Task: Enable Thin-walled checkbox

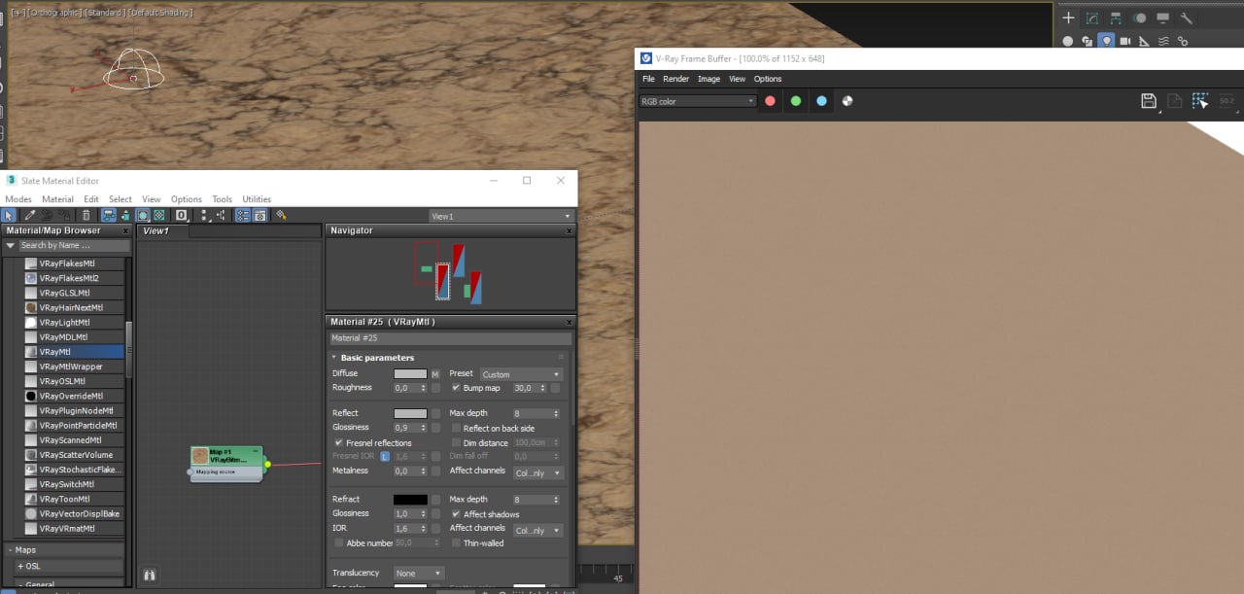Action: [456, 543]
